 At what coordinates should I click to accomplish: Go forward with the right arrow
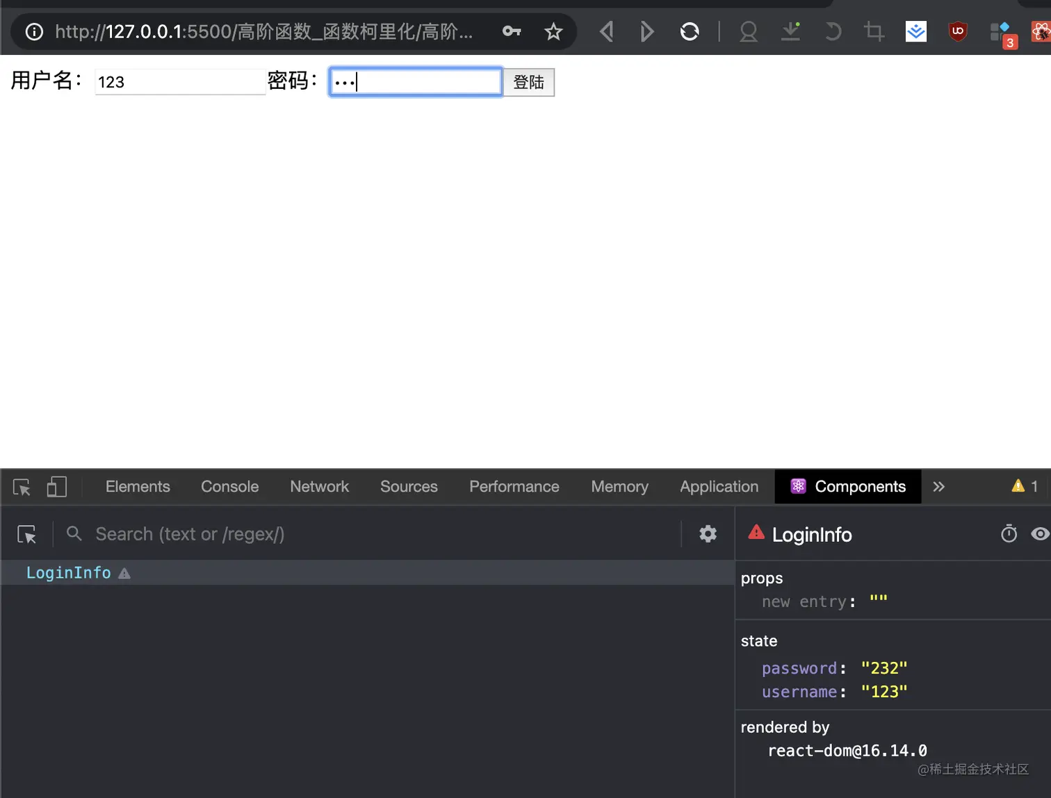point(646,31)
